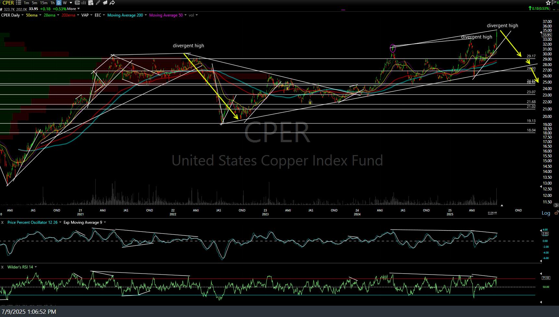559x317 pixels.
Task: Toggle the scale lock padlock icon
Action: coord(556,213)
